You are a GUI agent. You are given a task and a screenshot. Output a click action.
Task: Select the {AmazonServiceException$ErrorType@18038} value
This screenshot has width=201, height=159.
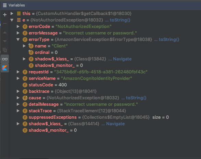103,40
